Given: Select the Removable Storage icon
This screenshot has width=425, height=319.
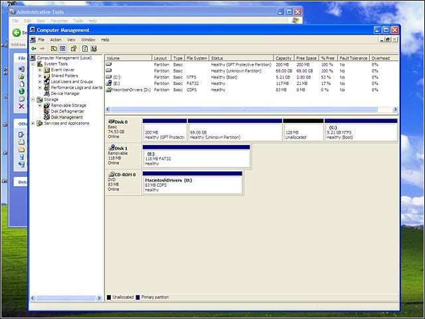Looking at the screenshot, I should tap(46, 105).
